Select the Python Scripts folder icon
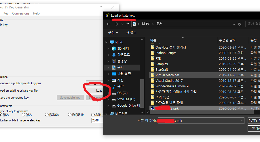The width and height of the screenshot is (260, 142). click(x=152, y=53)
